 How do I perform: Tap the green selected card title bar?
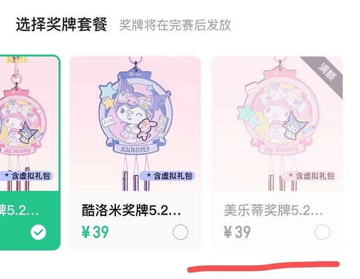(x=20, y=210)
